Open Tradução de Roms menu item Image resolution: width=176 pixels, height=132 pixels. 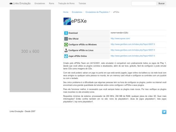pyautogui.click(x=66, y=4)
